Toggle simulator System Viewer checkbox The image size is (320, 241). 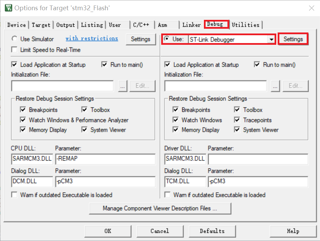(84, 130)
